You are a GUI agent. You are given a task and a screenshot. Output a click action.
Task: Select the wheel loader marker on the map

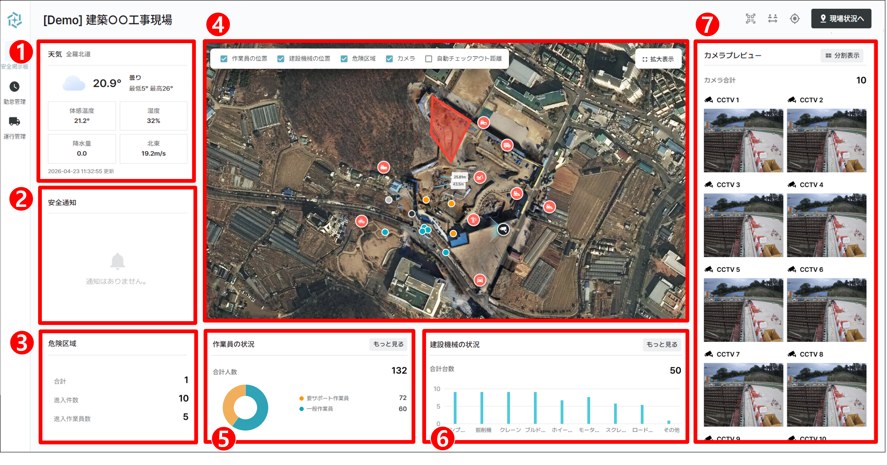point(549,207)
